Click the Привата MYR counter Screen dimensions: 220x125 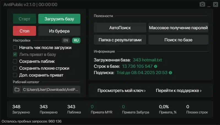[x=101, y=109]
